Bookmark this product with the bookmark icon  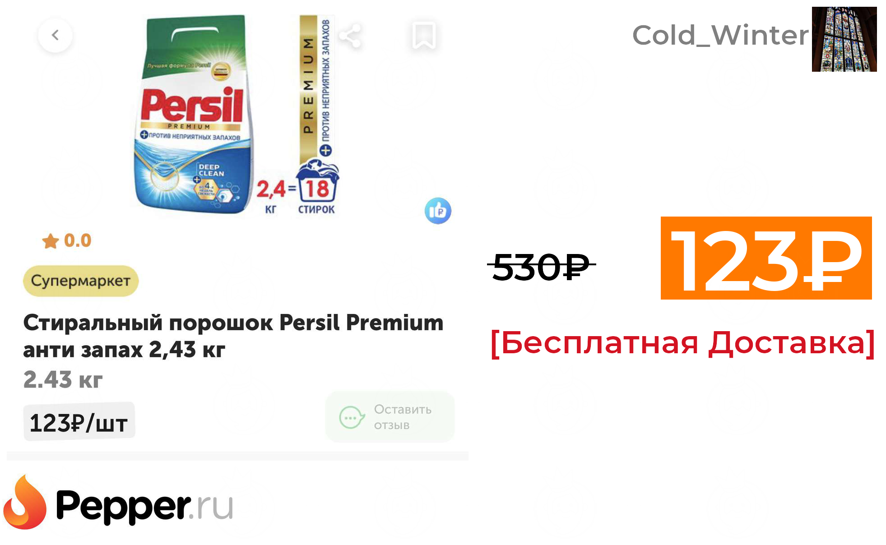point(424,35)
